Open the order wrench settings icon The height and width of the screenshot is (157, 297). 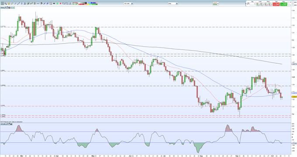(x=248, y=3)
